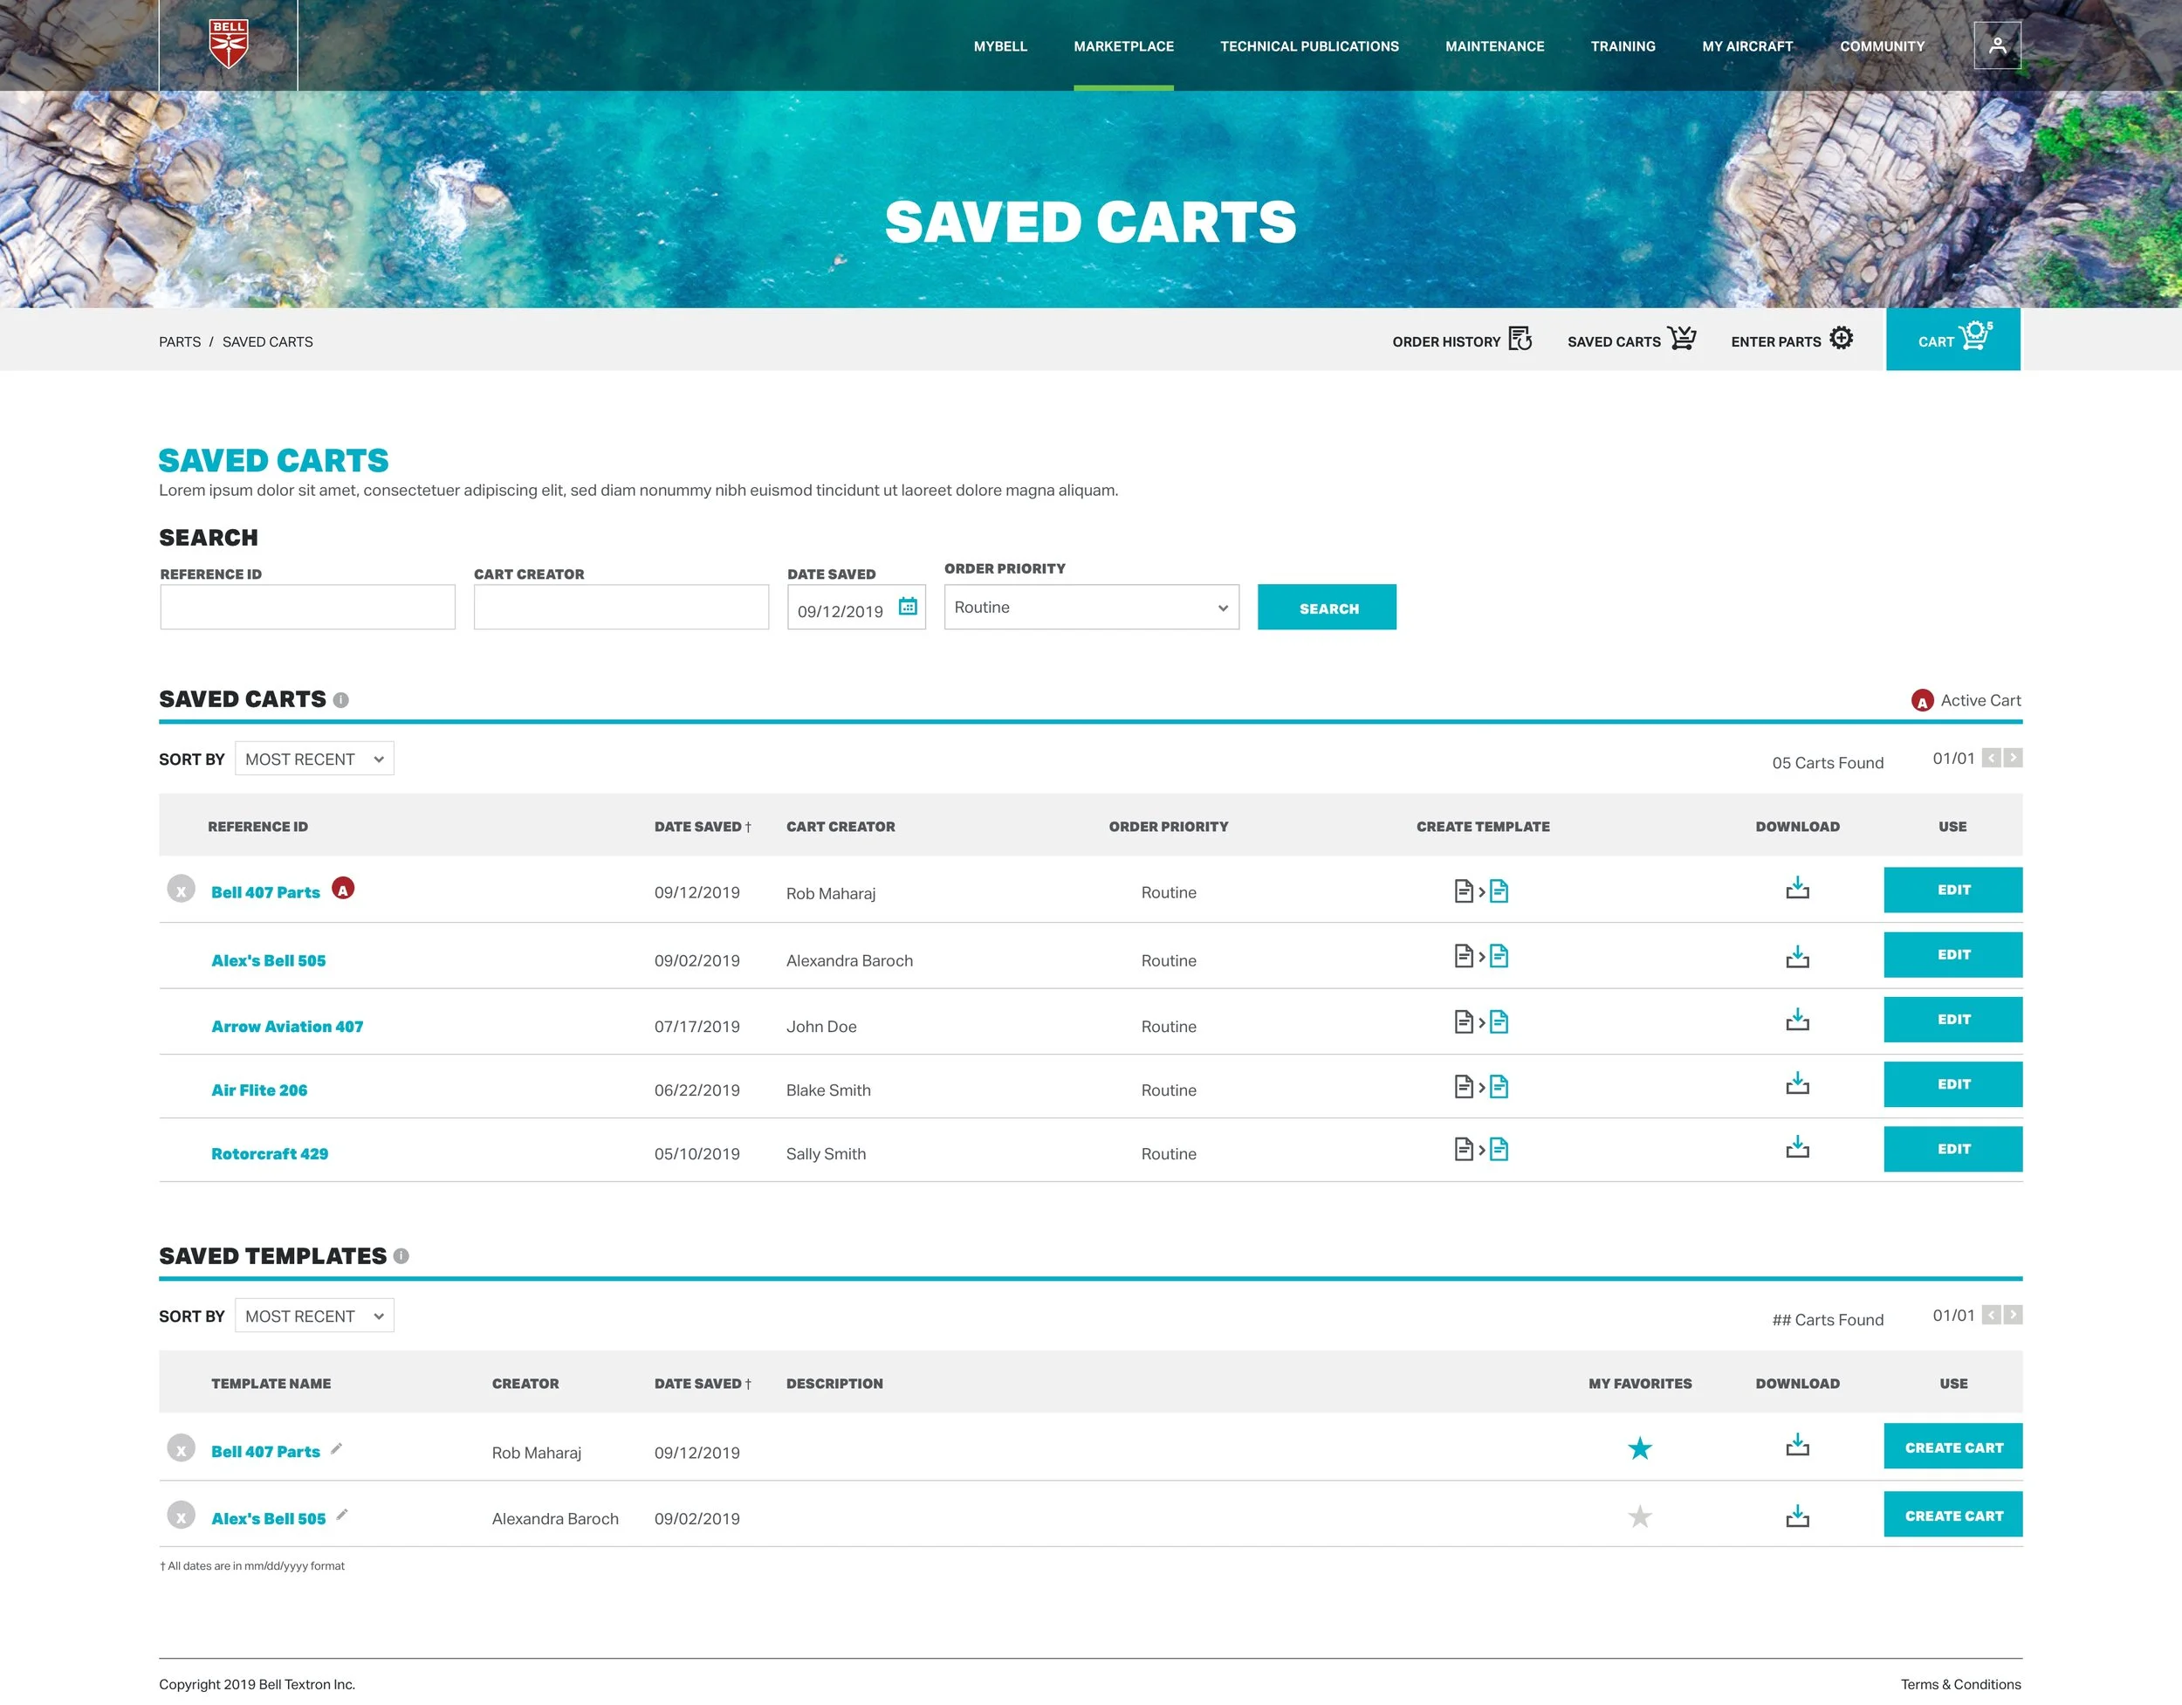Rename the Alex's Bell 505 template with the pencil icon

(341, 1515)
